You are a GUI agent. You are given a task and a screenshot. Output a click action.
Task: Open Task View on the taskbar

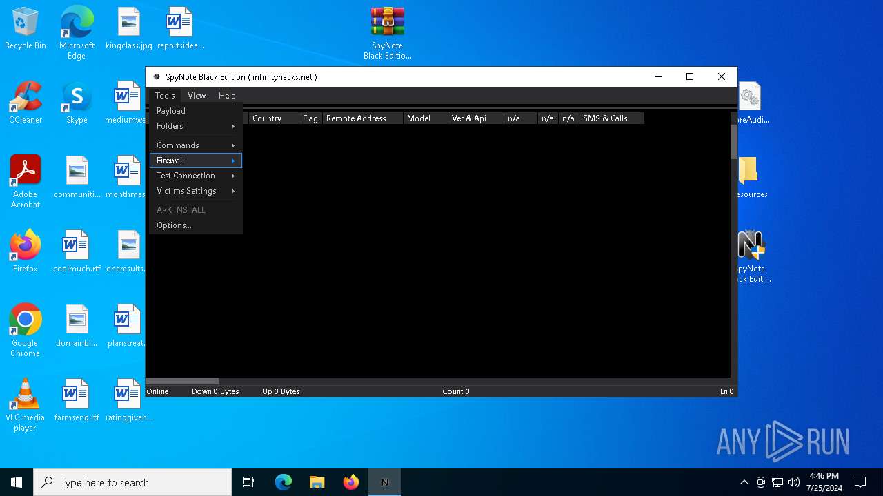pyautogui.click(x=248, y=482)
